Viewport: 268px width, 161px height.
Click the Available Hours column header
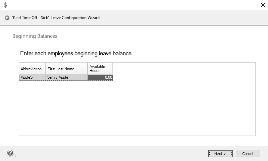point(100,69)
